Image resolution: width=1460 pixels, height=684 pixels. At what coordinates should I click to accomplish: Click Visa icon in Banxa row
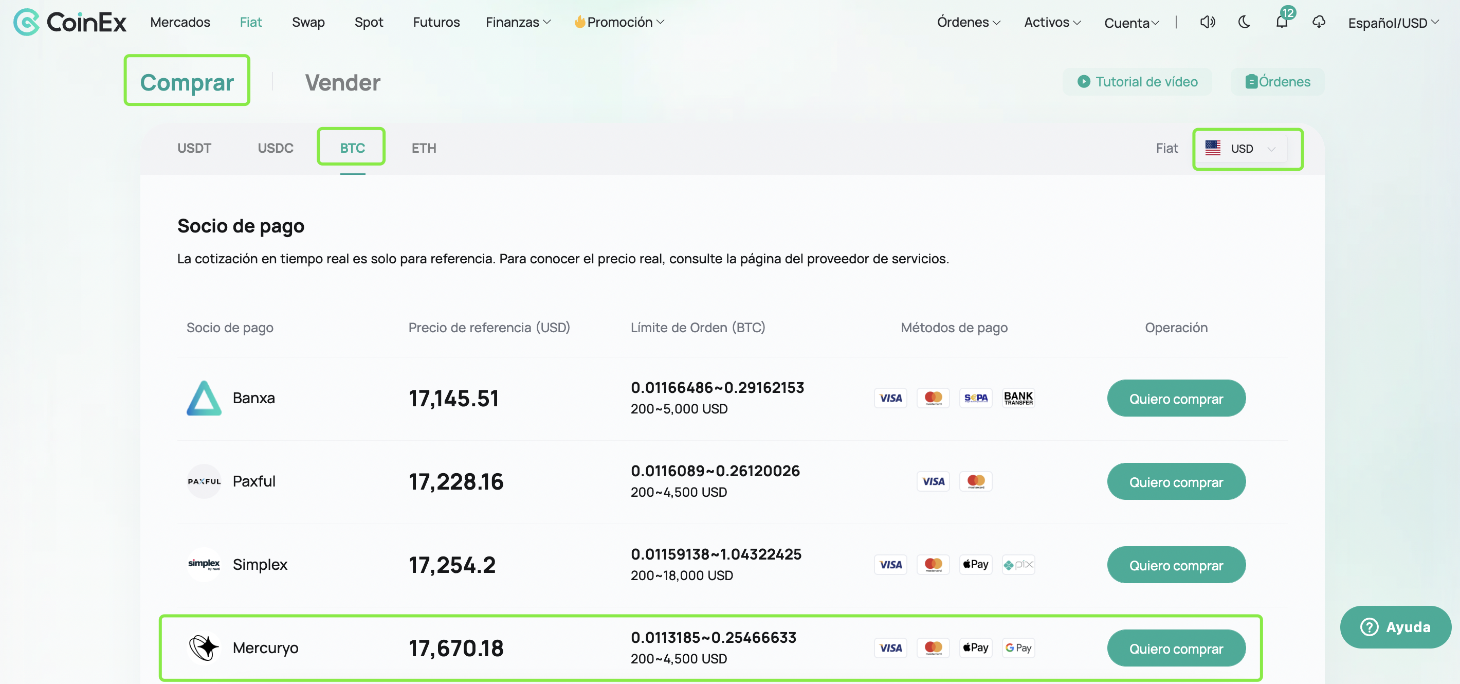(890, 398)
